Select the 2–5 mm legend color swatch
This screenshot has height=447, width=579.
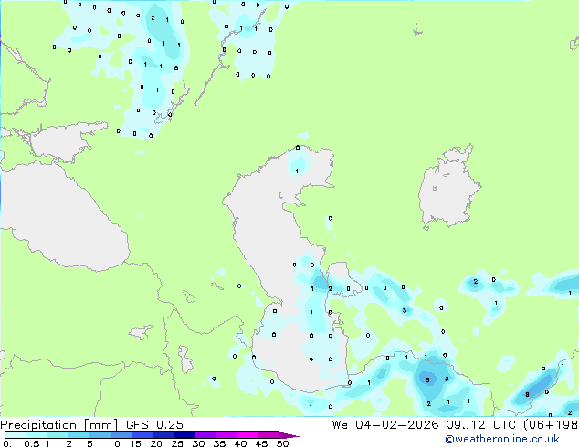point(79,435)
